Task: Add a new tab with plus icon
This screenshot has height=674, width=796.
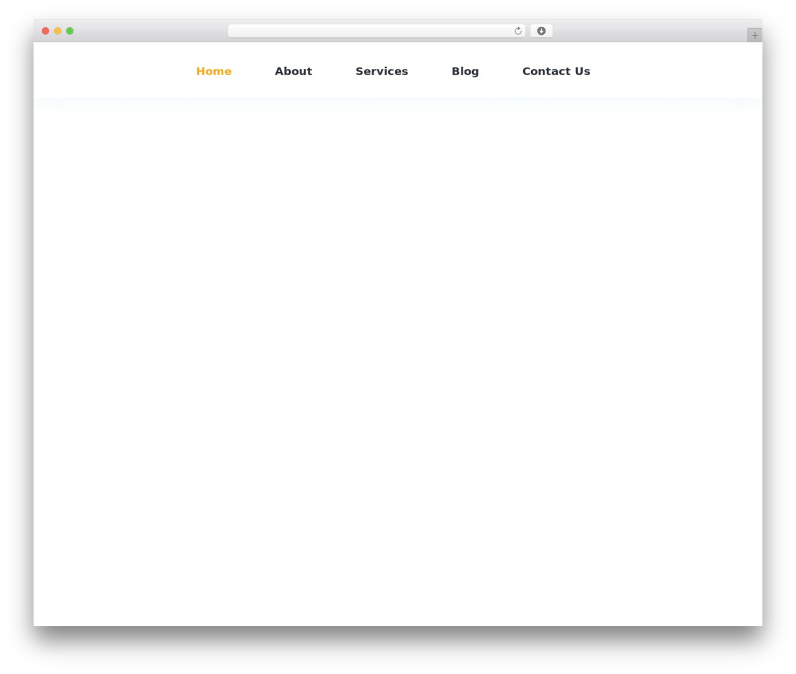Action: pos(755,35)
